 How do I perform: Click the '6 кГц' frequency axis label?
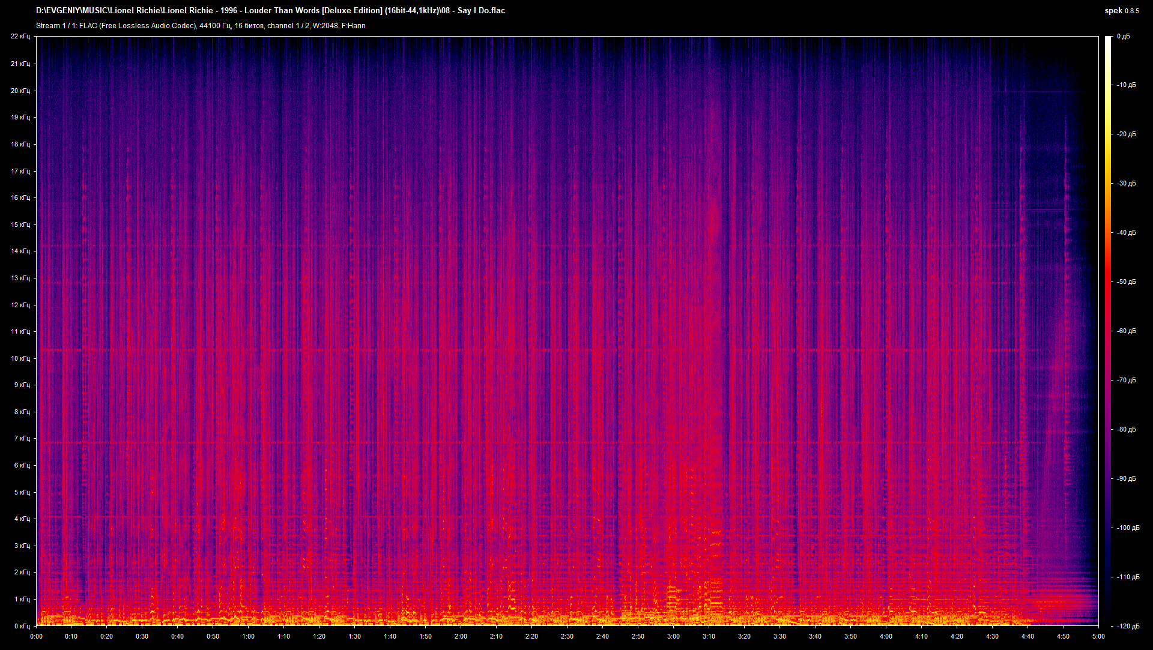point(22,465)
